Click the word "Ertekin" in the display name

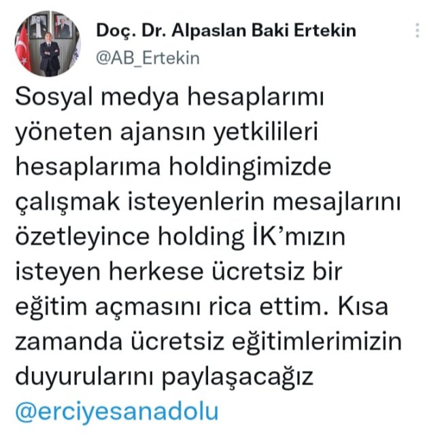325,31
